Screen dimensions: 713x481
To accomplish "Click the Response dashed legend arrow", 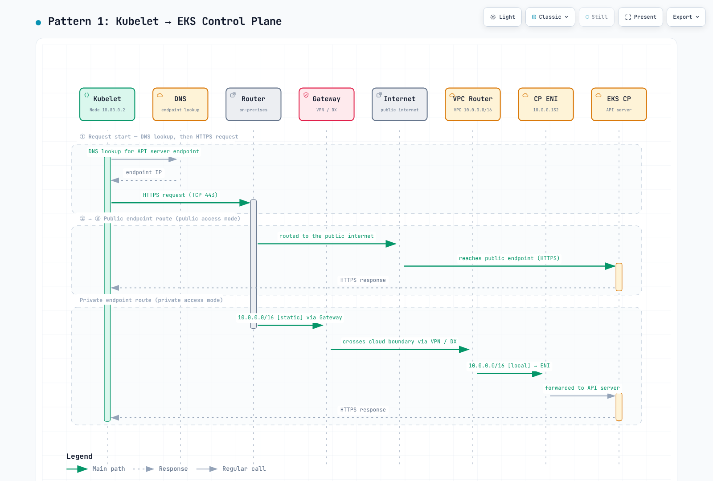I will [143, 469].
